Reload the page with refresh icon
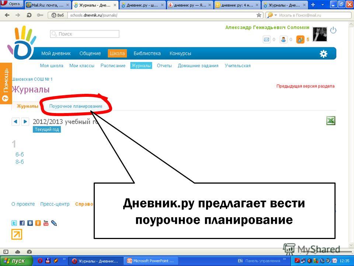This screenshot has height=266, width=354. 29,15
